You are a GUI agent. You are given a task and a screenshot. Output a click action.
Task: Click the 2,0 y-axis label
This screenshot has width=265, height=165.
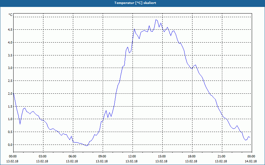click(10, 93)
